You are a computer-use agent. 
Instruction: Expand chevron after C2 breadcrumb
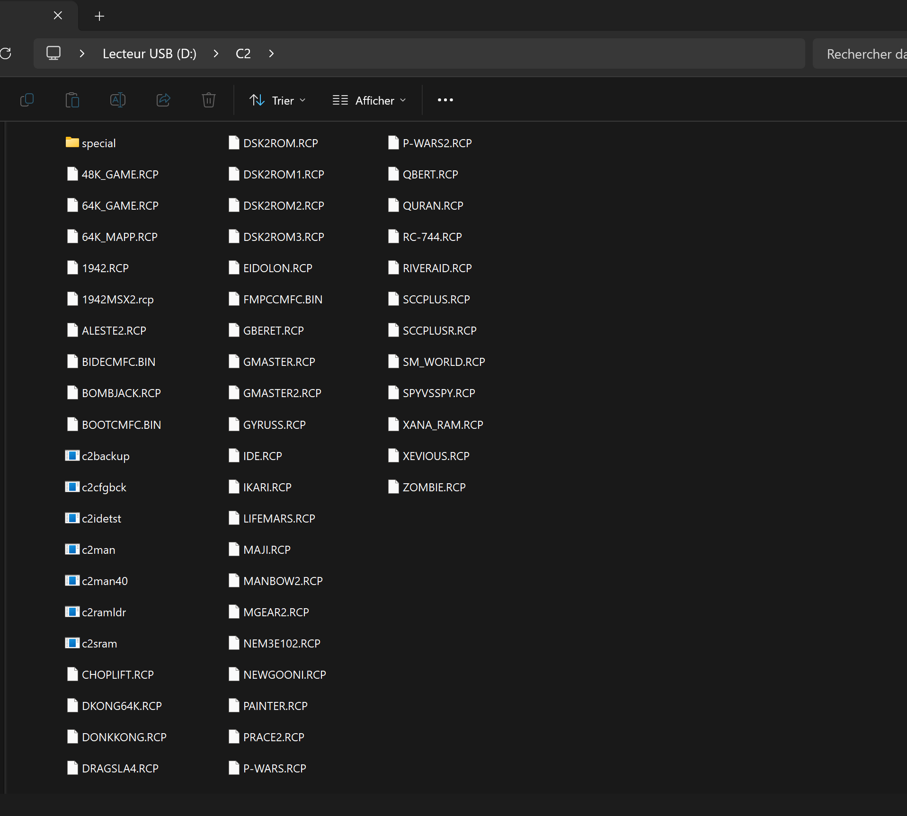[x=271, y=53]
